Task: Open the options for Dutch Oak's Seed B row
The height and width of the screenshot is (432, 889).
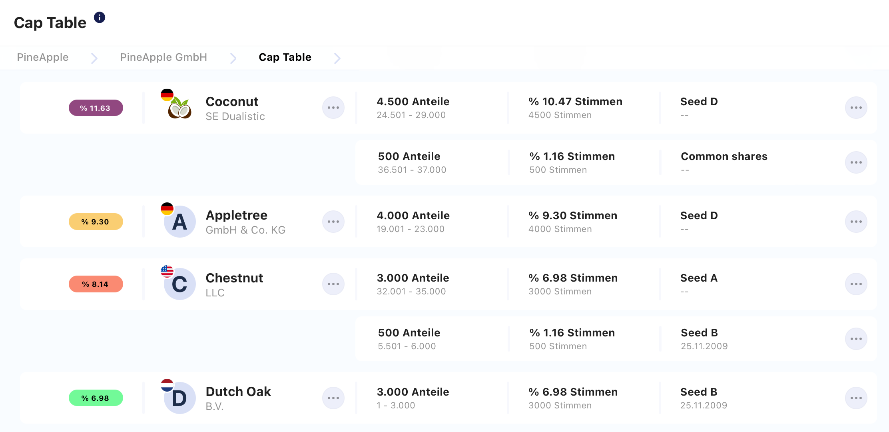Action: pyautogui.click(x=856, y=398)
